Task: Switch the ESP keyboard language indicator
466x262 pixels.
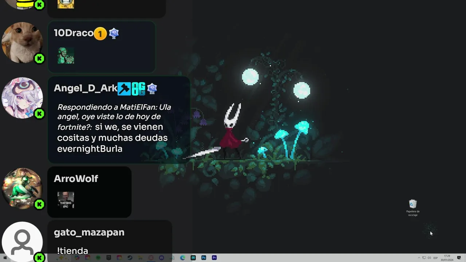Action: [435, 258]
